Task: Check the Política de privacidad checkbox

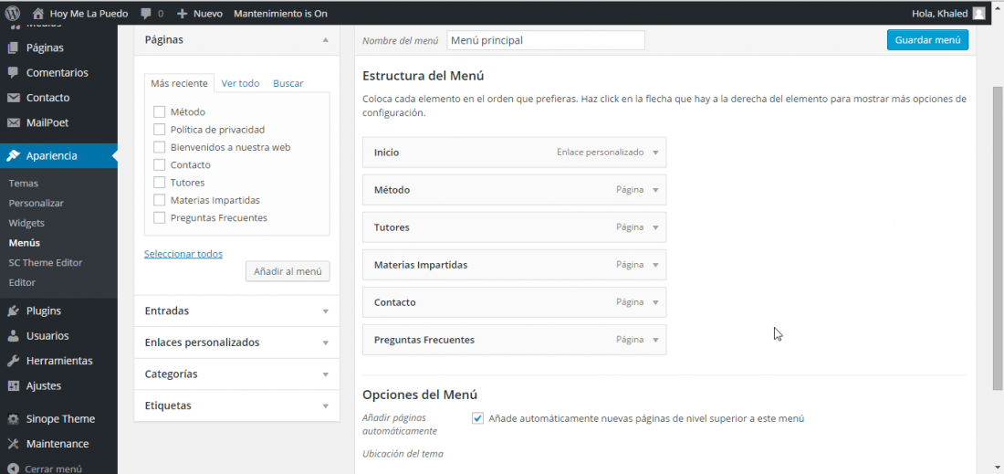Action: pyautogui.click(x=160, y=130)
